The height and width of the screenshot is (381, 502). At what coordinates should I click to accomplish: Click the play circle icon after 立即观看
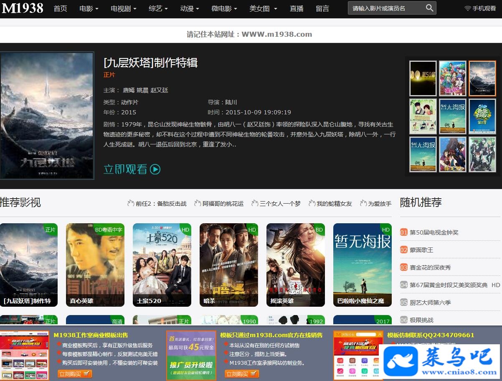click(155, 169)
